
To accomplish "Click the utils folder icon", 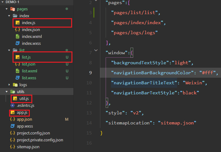I will [x=13, y=92].
